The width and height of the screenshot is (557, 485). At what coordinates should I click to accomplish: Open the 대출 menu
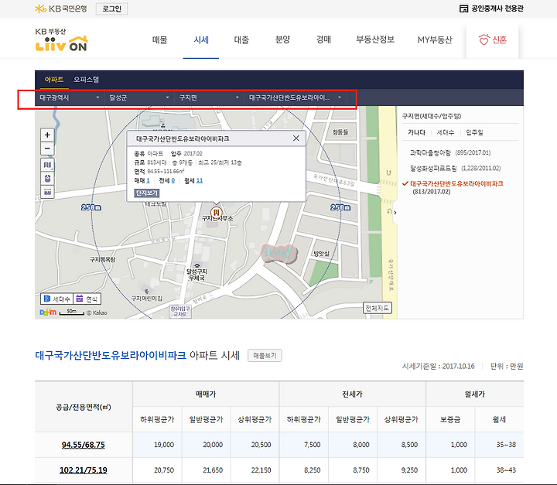[x=241, y=39]
